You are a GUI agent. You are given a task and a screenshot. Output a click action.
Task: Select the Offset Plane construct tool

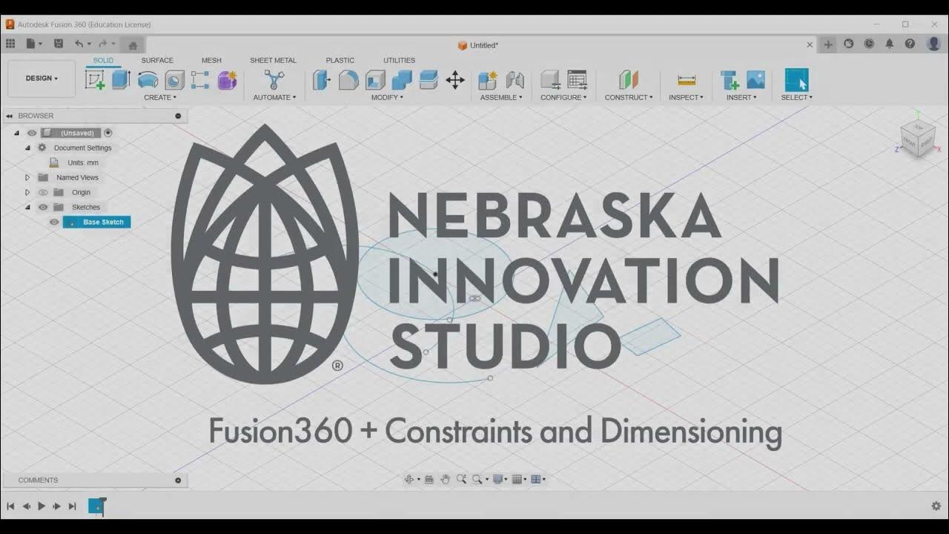coord(629,80)
